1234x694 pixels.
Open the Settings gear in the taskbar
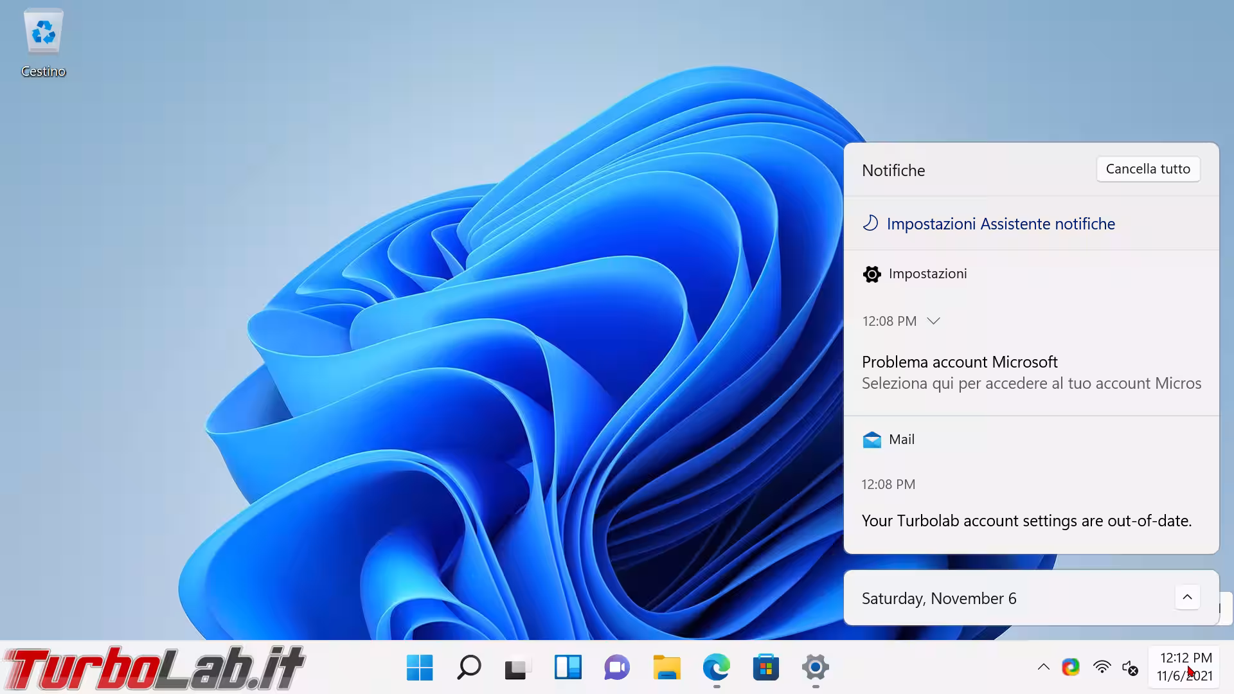tap(815, 668)
